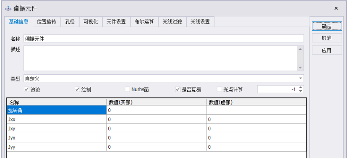Switch to the 可视化 tab
Viewport: 348px width, 160px height.
(x=91, y=22)
